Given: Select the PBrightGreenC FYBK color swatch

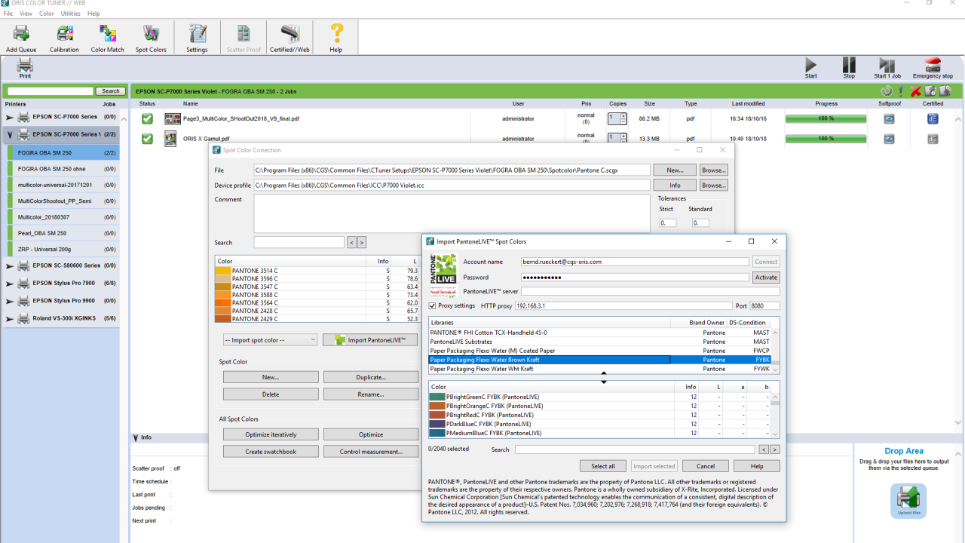Looking at the screenshot, I should (437, 397).
